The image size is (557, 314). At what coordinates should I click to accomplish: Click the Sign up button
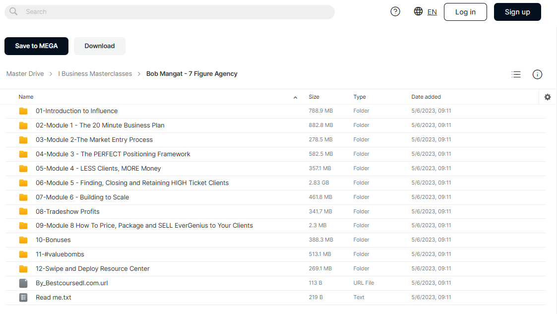coord(517,12)
